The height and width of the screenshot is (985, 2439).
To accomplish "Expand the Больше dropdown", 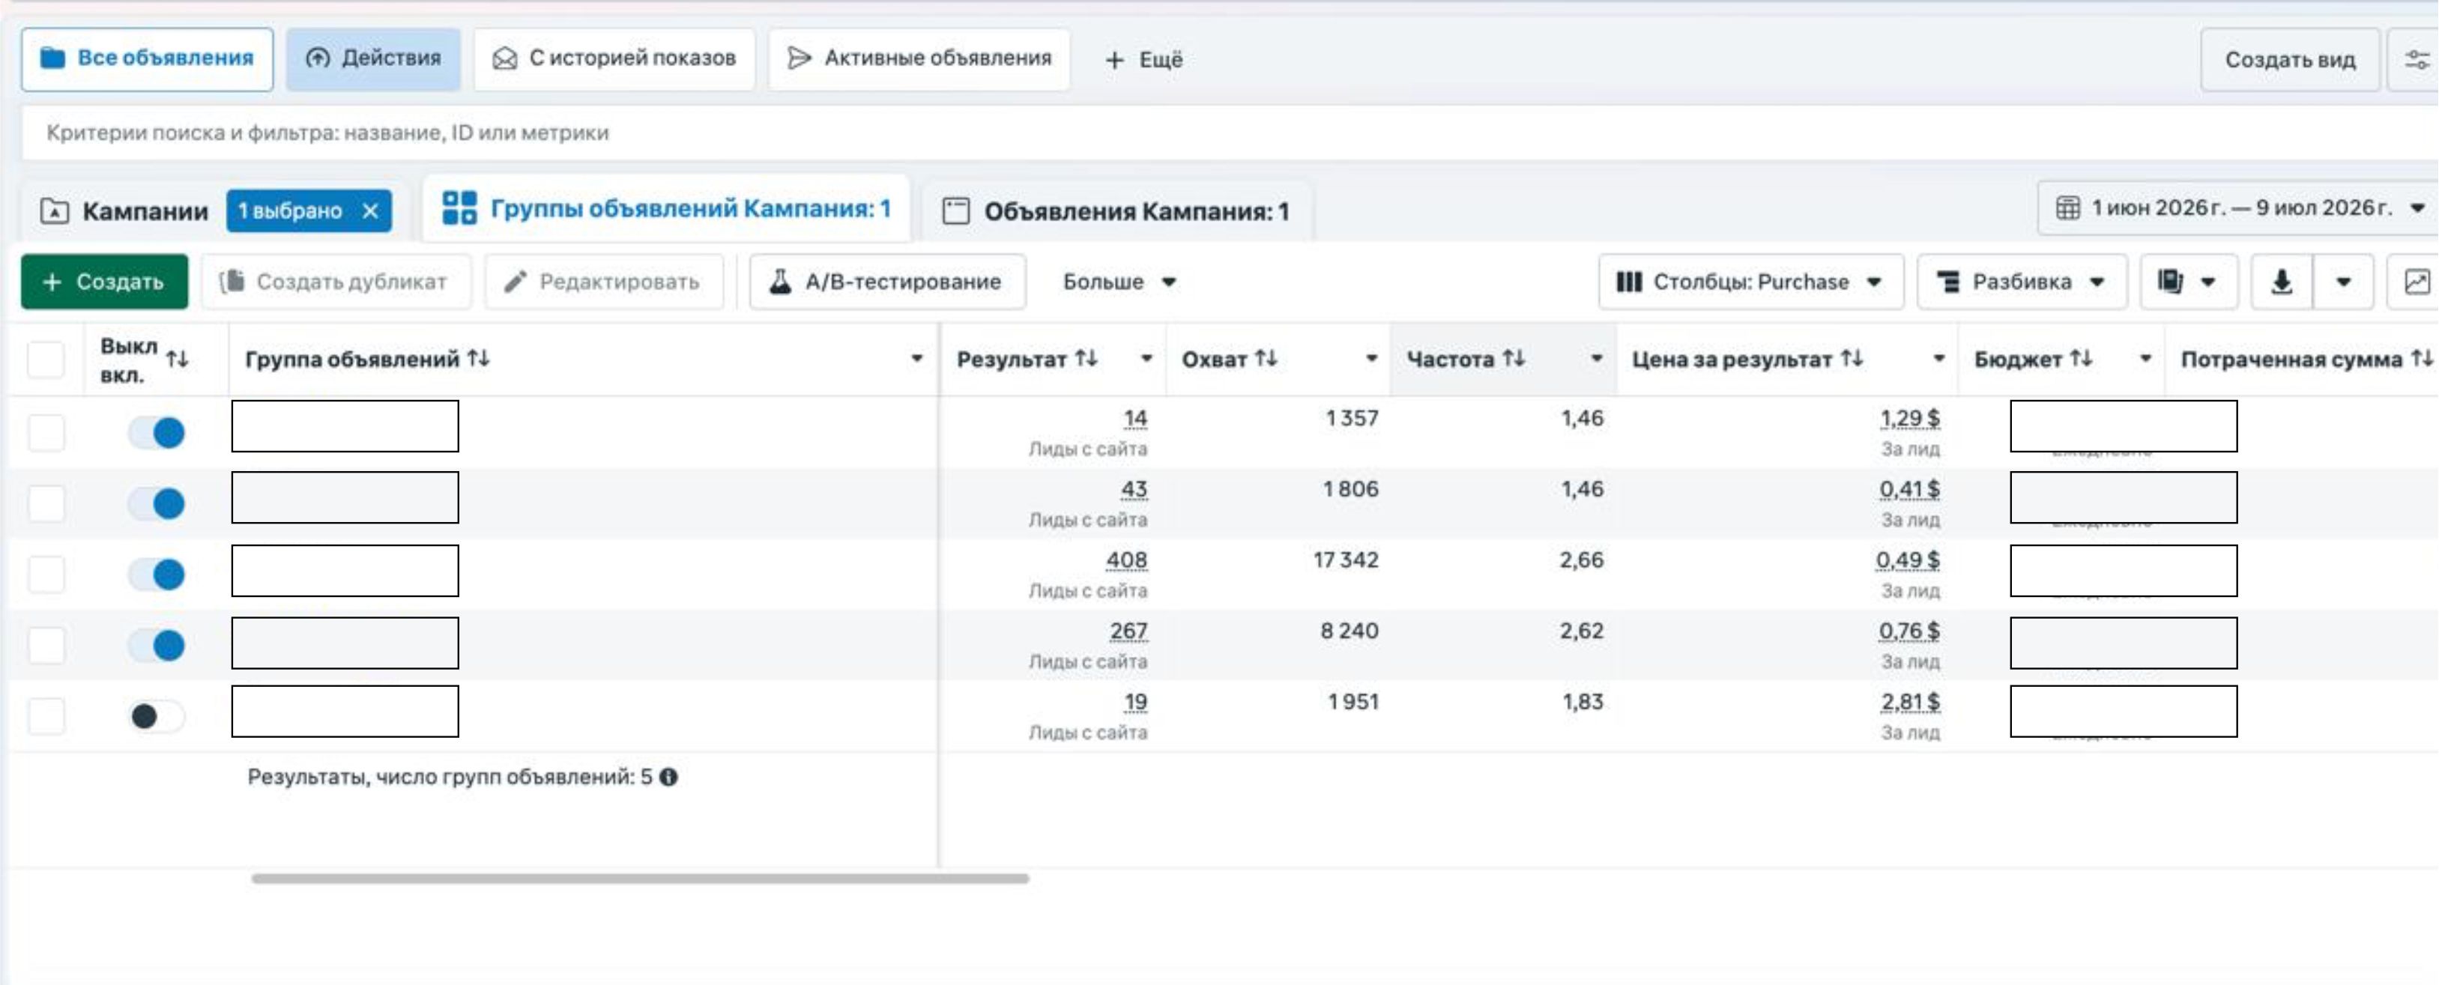I will point(1119,282).
